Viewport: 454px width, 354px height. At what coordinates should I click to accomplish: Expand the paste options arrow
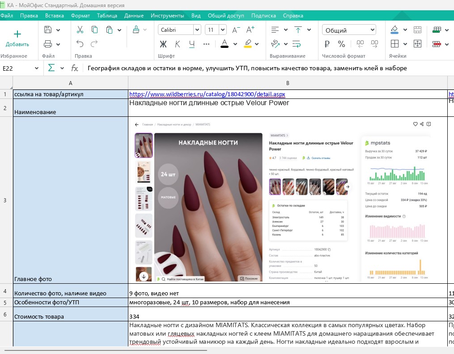click(x=119, y=30)
